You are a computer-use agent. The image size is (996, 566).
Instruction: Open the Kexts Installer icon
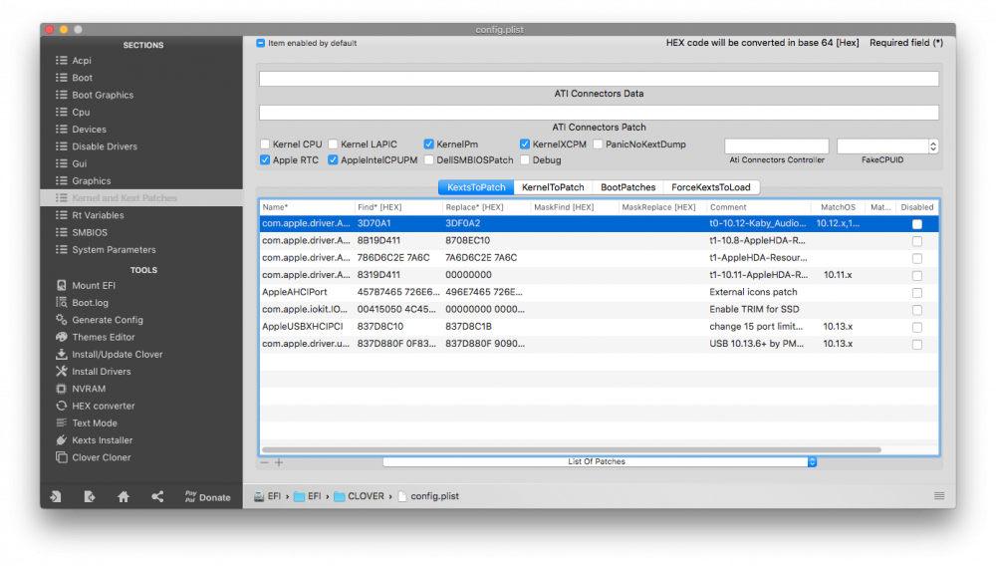(x=61, y=439)
